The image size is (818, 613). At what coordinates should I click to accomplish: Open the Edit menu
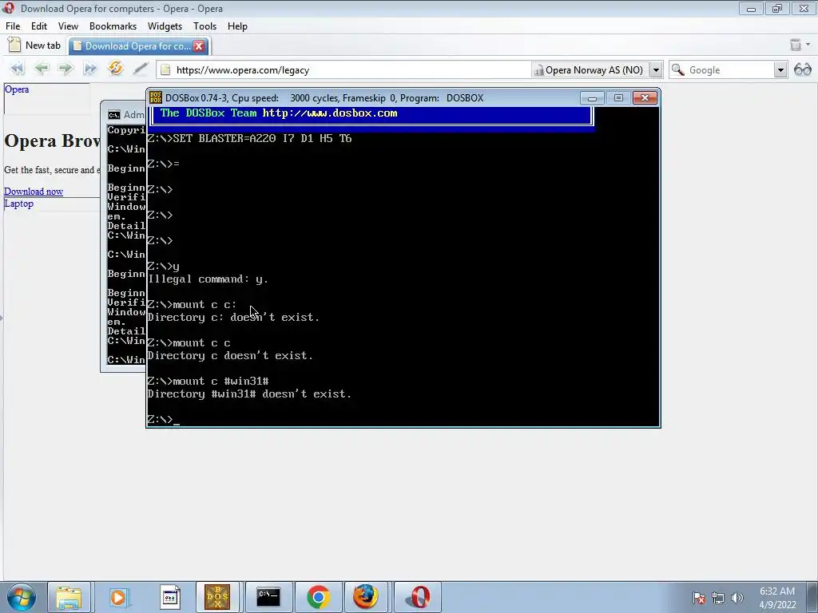(x=39, y=26)
